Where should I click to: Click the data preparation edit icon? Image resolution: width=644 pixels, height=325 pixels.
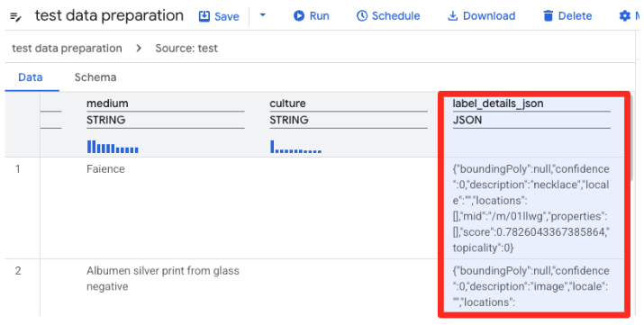point(15,17)
